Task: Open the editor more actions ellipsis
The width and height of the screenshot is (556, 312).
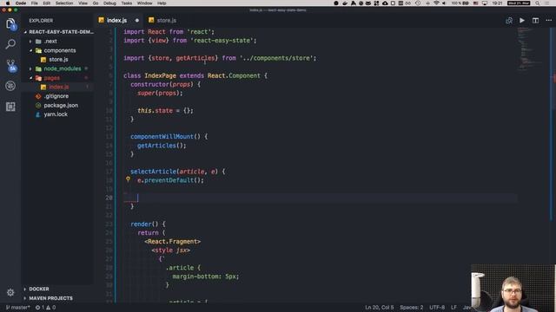Action: pos(548,21)
